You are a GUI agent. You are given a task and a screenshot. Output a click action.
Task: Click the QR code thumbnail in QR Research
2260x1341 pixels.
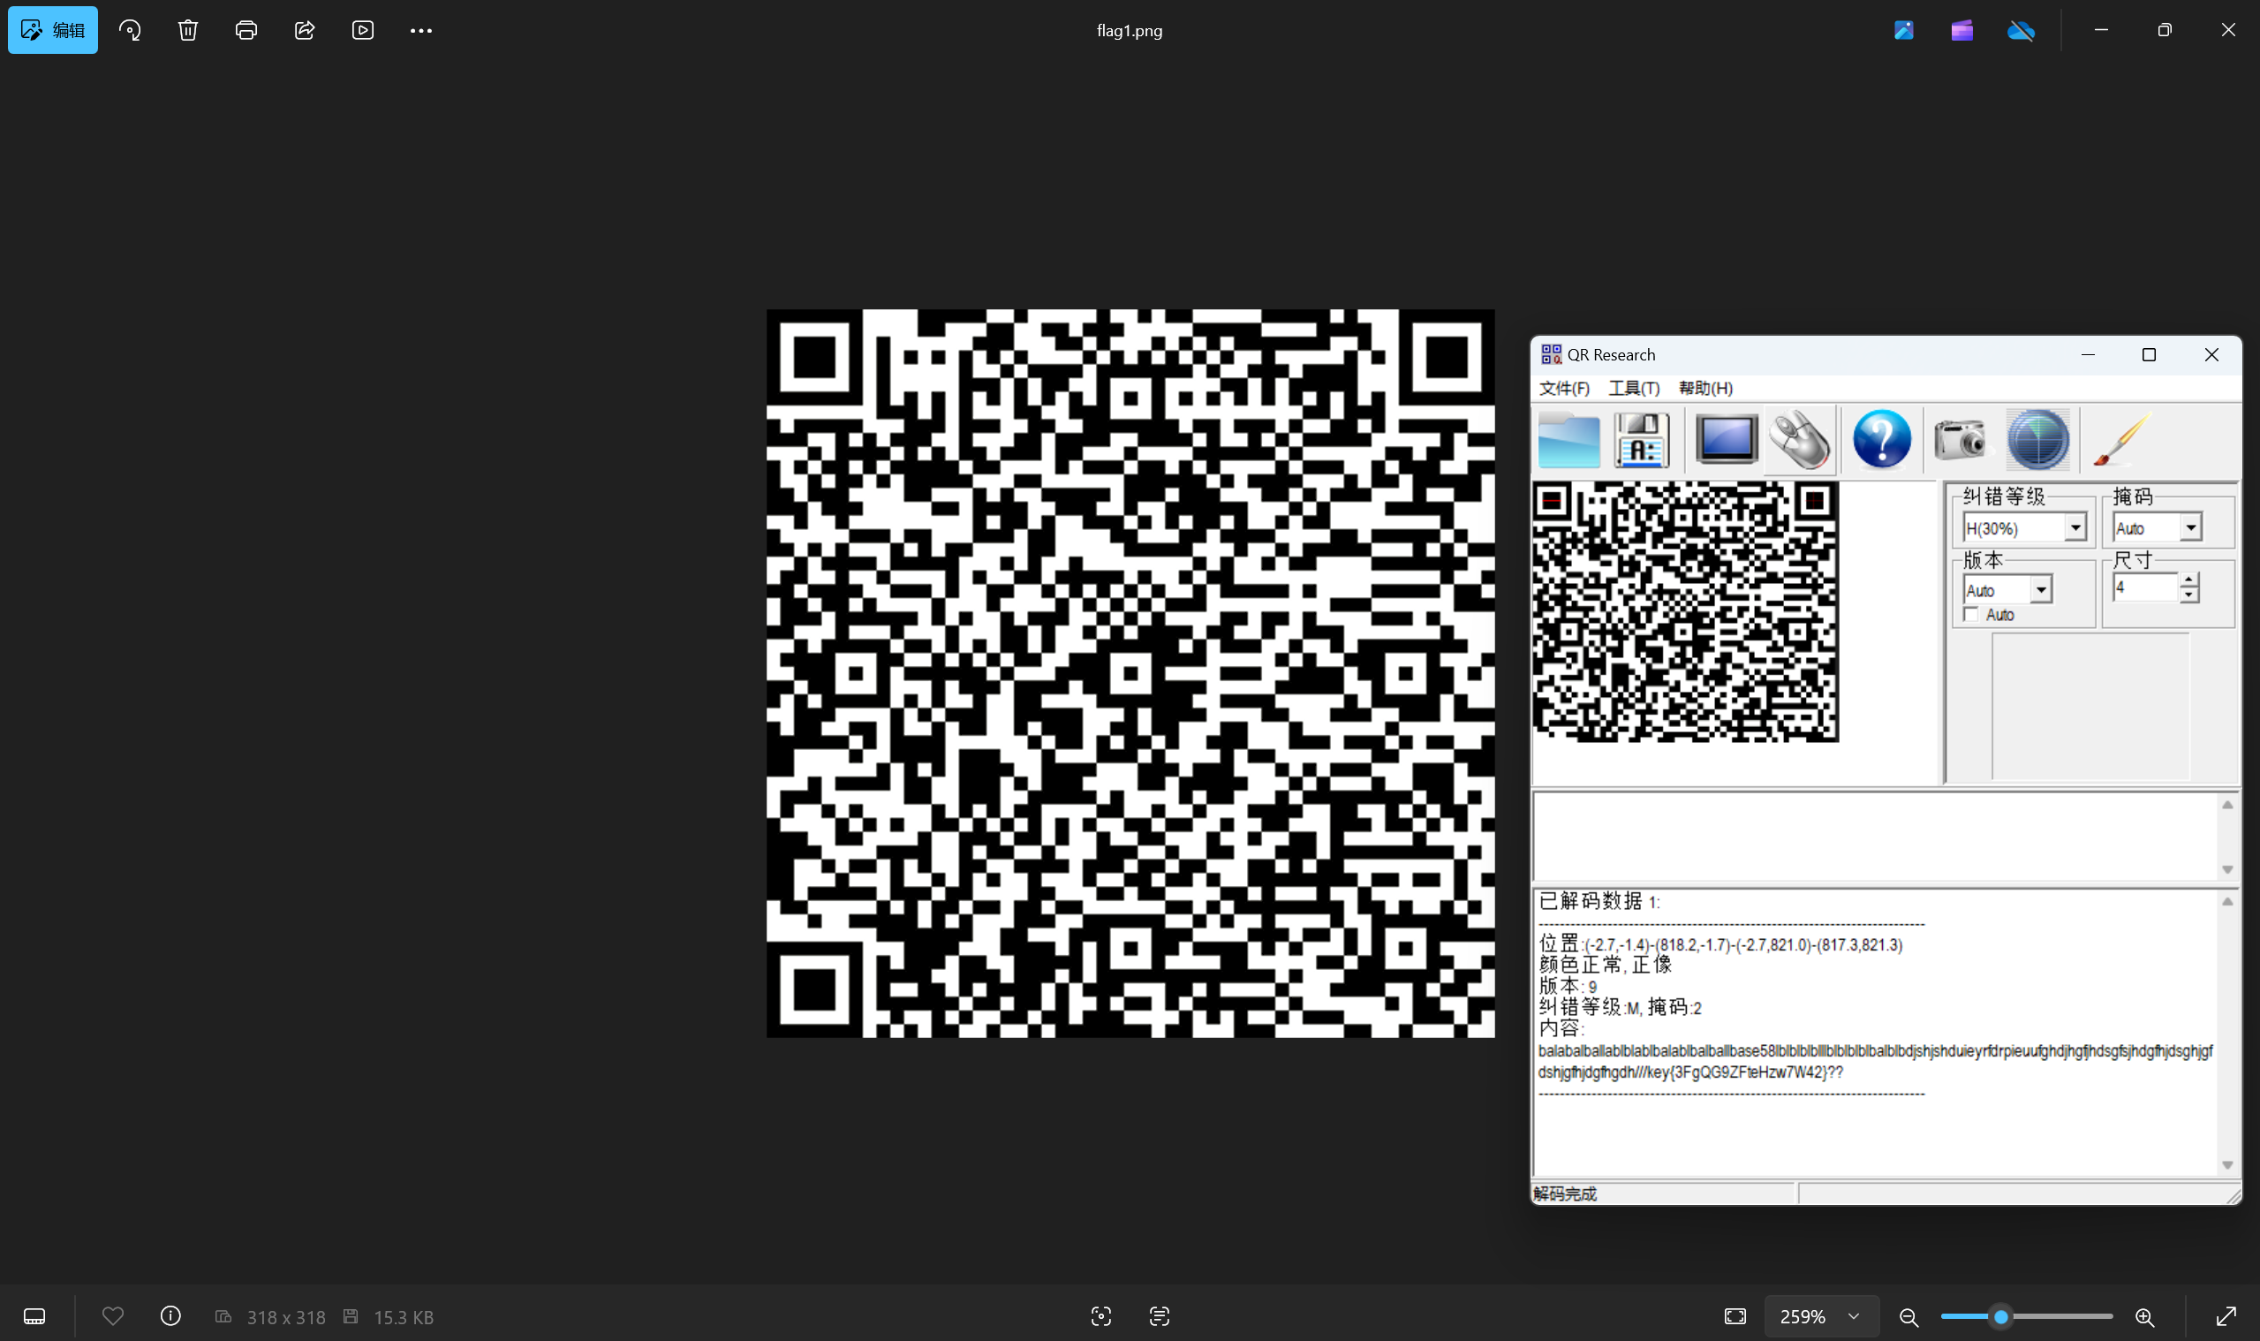tap(1686, 612)
